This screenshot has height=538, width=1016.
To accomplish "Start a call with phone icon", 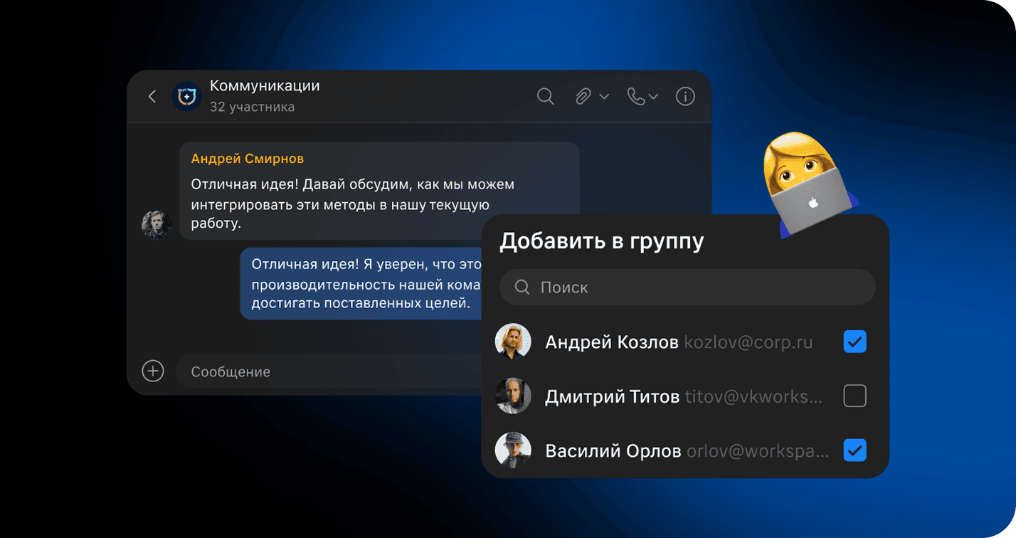I will (x=635, y=97).
